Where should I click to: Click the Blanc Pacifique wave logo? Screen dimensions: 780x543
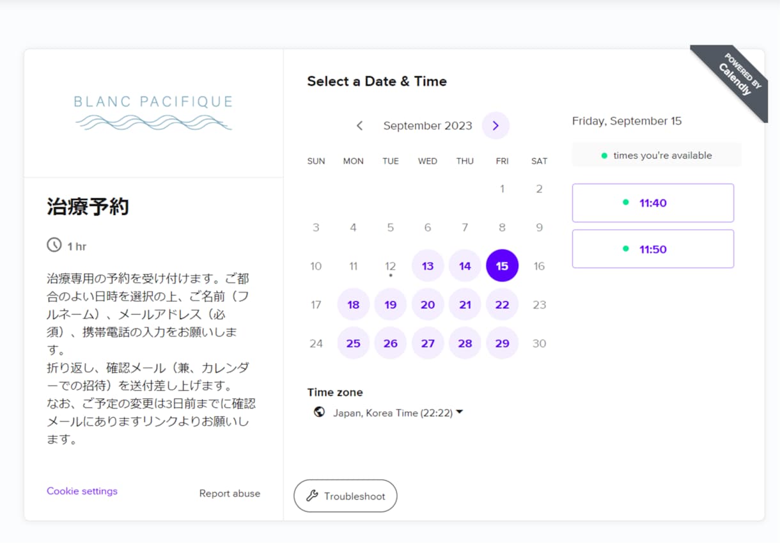coord(153,113)
